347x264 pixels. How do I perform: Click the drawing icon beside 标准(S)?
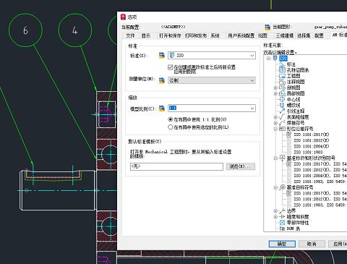[162, 56]
